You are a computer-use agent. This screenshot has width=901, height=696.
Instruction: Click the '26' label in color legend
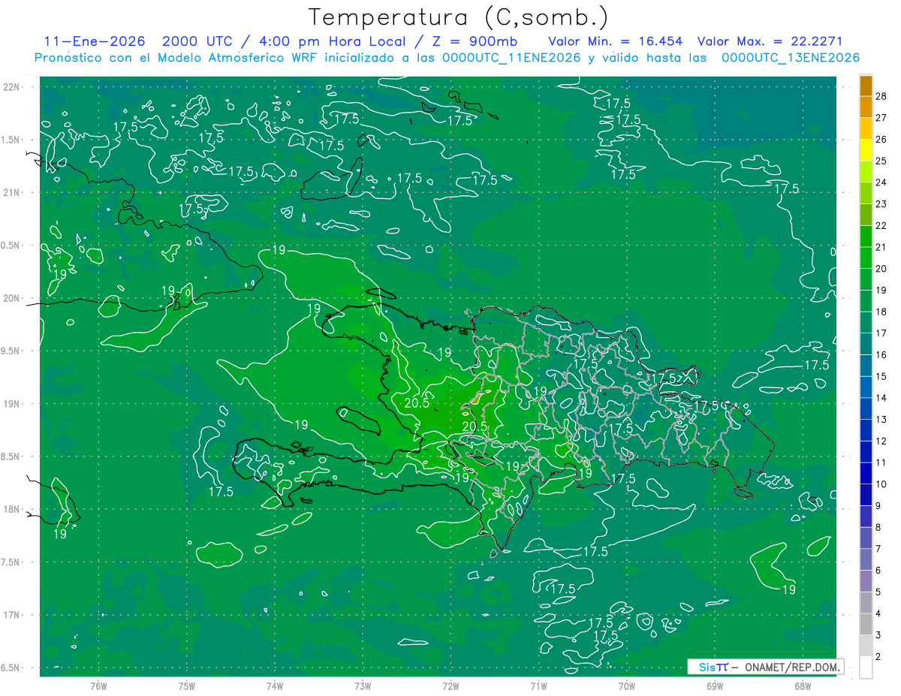pyautogui.click(x=881, y=139)
